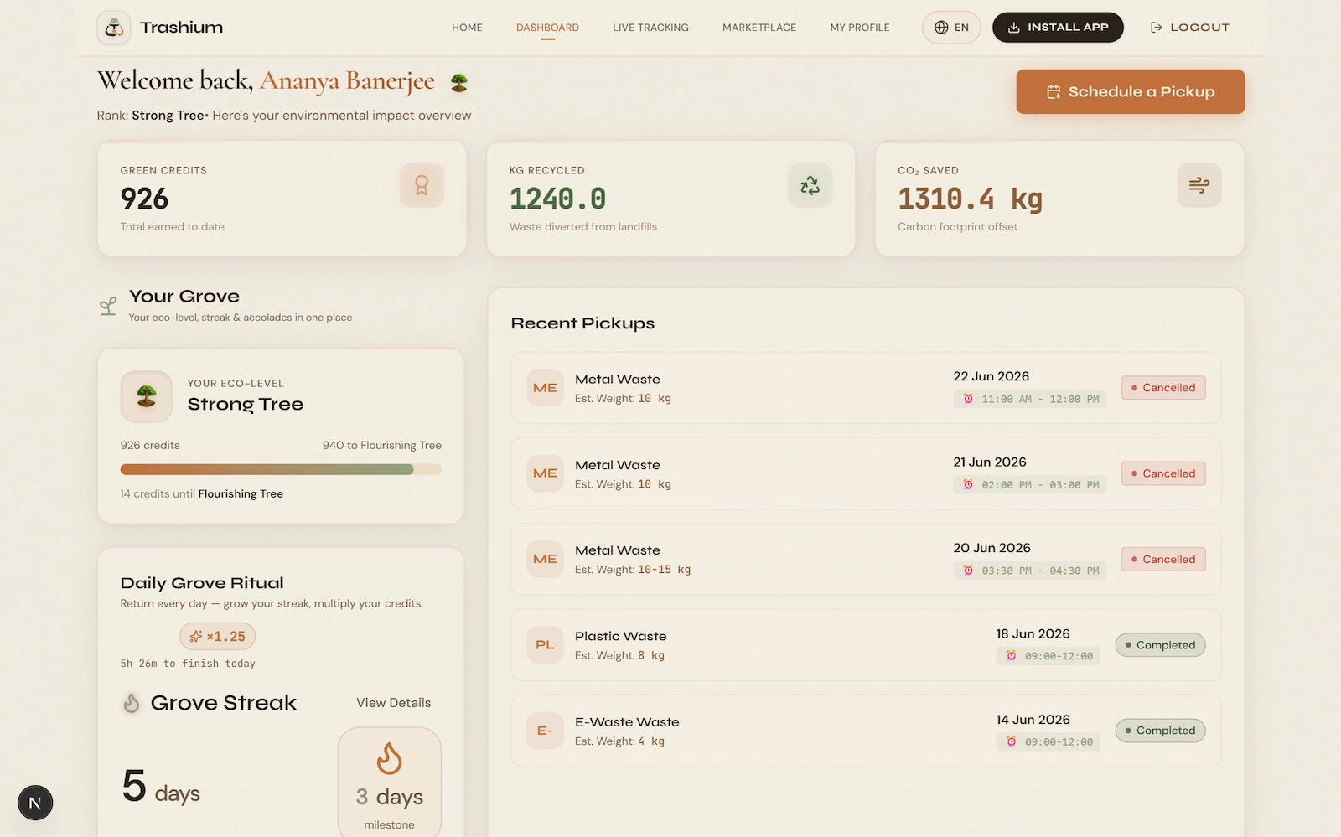
Task: Go to the Home nav item
Action: (x=467, y=28)
